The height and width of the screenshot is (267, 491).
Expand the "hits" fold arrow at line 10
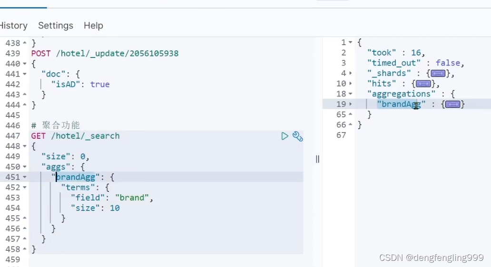point(351,84)
